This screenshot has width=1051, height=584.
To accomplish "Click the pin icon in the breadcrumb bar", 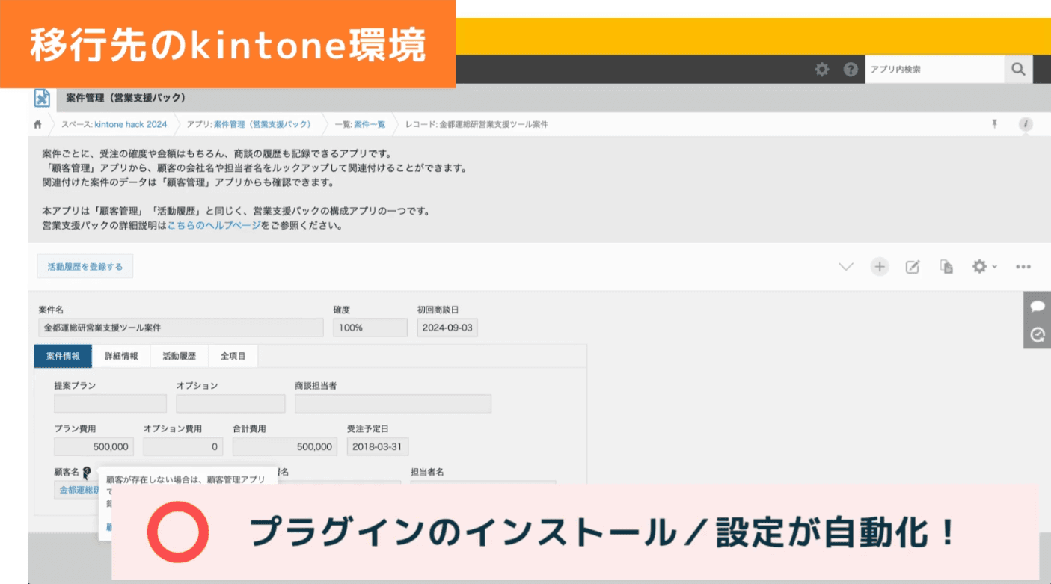I will 995,123.
